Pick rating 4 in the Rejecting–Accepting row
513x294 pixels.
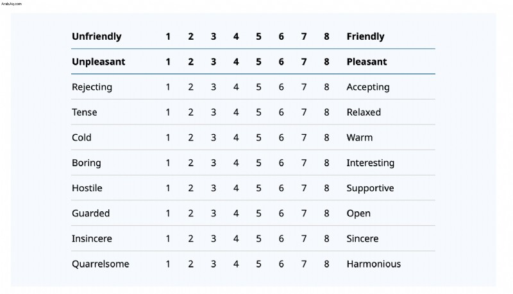236,87
